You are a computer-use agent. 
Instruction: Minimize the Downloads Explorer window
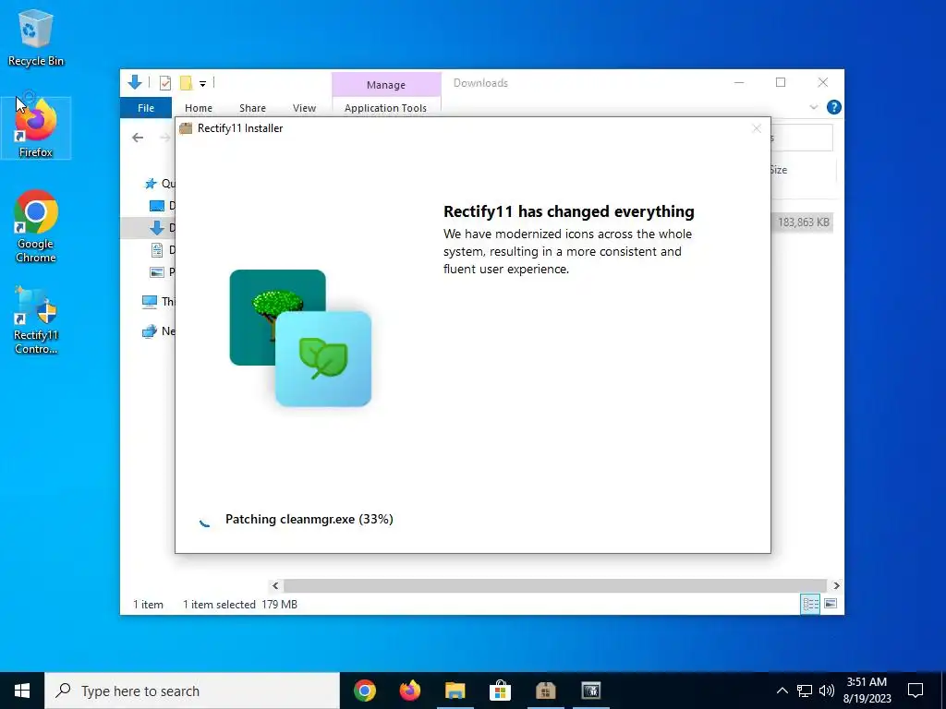[739, 82]
